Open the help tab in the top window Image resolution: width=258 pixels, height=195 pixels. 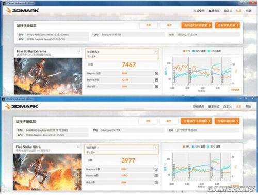pos(249,11)
